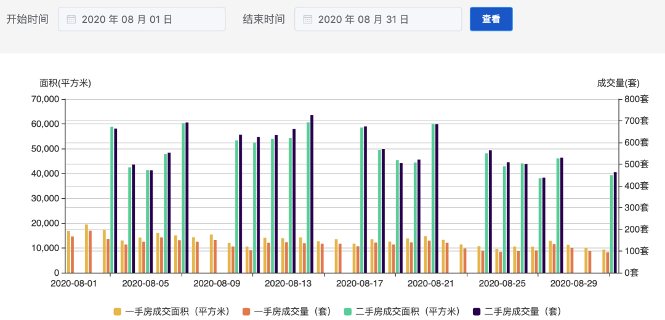The width and height of the screenshot is (665, 320).
Task: Click the green 二手房成交面积 legend marker
Action: click(x=348, y=311)
